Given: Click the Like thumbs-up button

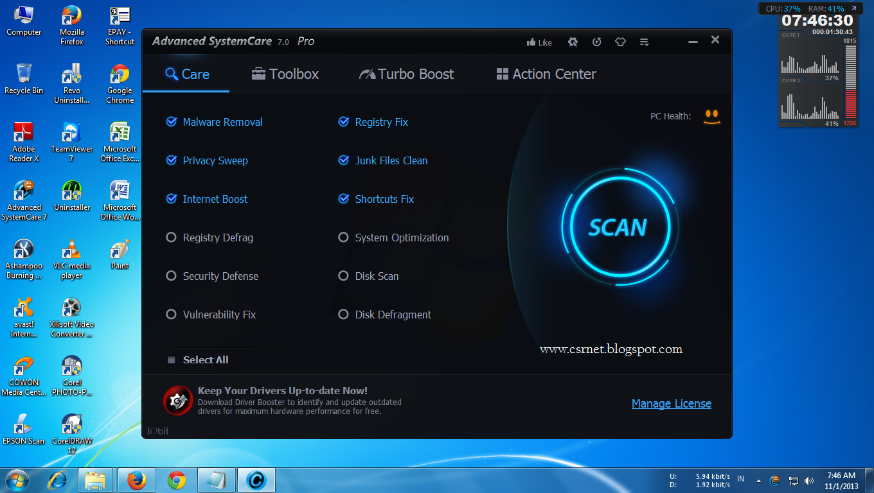Looking at the screenshot, I should [x=539, y=42].
